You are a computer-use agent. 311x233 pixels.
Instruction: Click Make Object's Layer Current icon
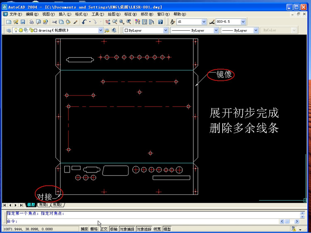click(107, 30)
